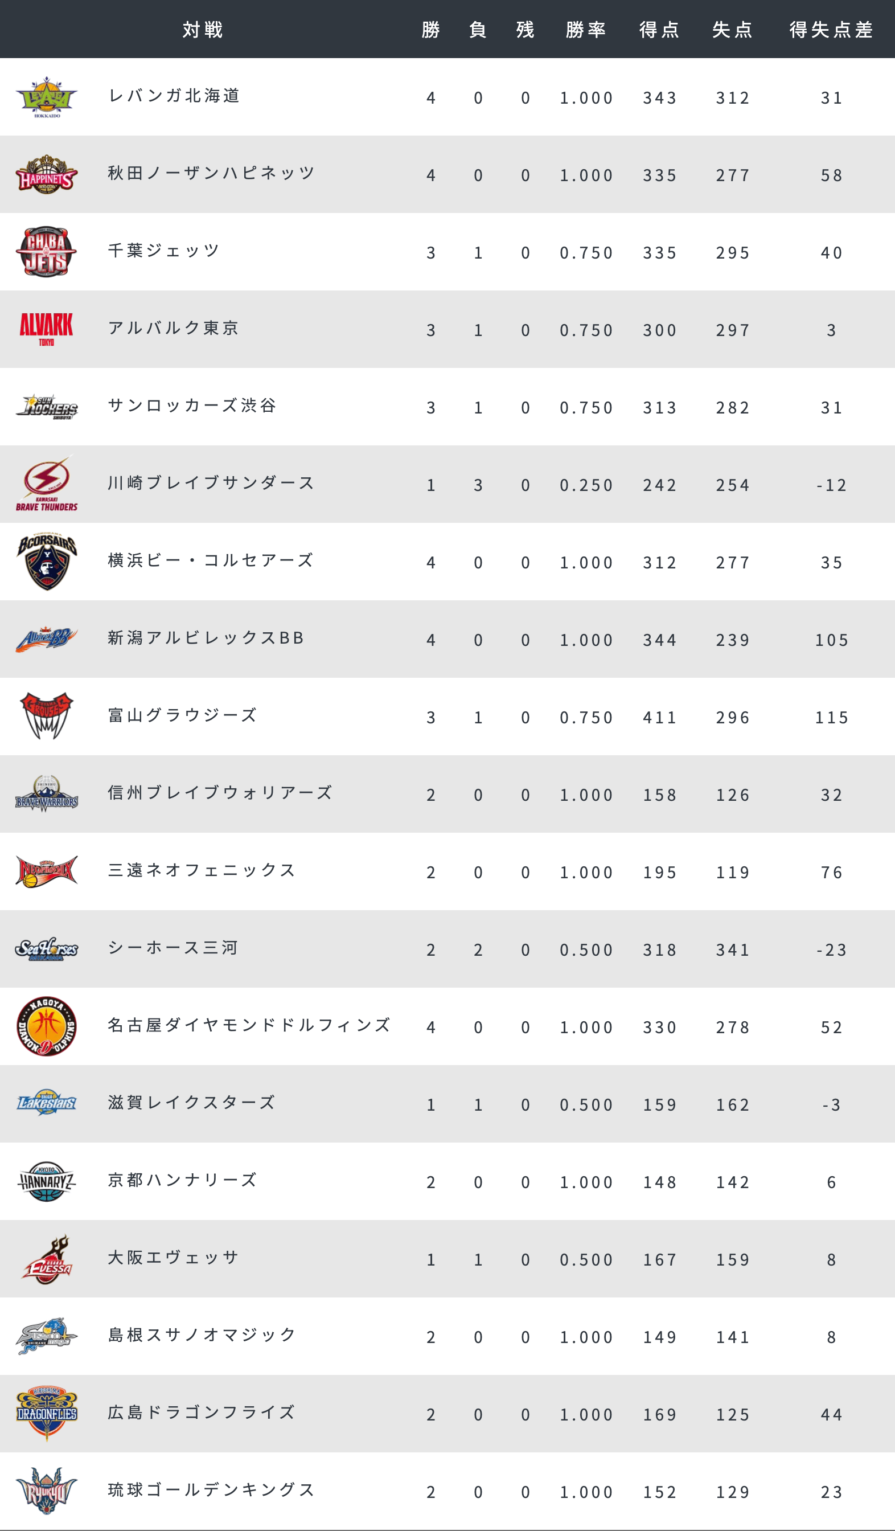The image size is (895, 1531).
Task: Click the 得点 column header
Action: click(x=659, y=29)
